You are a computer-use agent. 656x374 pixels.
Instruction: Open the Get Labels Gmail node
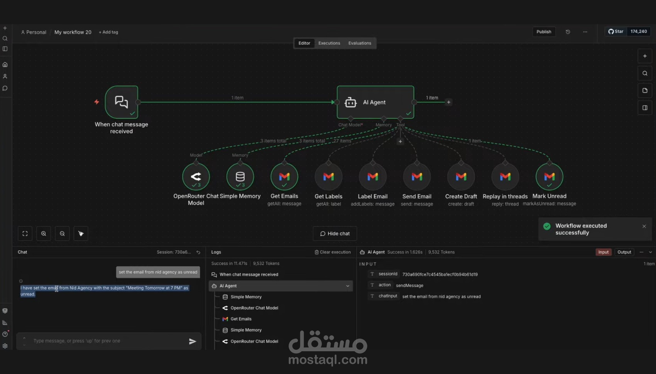point(328,177)
